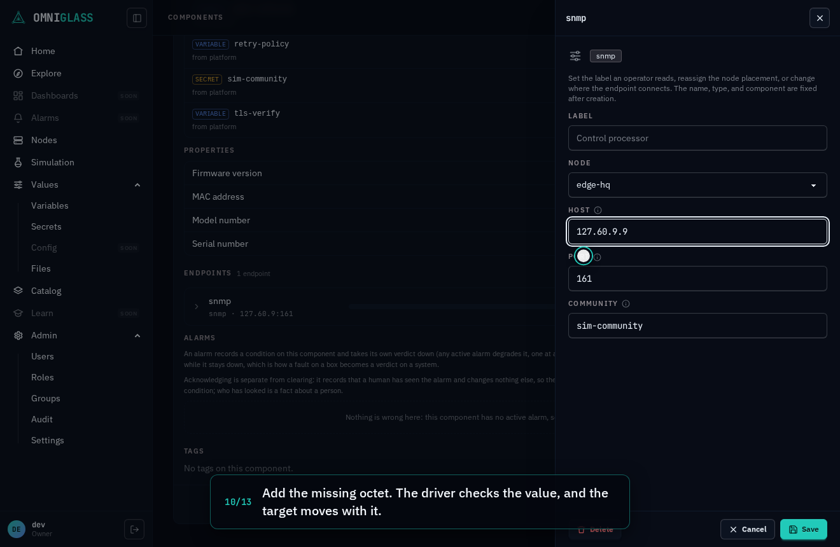Open Users under Admin
The image size is (840, 547).
point(43,356)
